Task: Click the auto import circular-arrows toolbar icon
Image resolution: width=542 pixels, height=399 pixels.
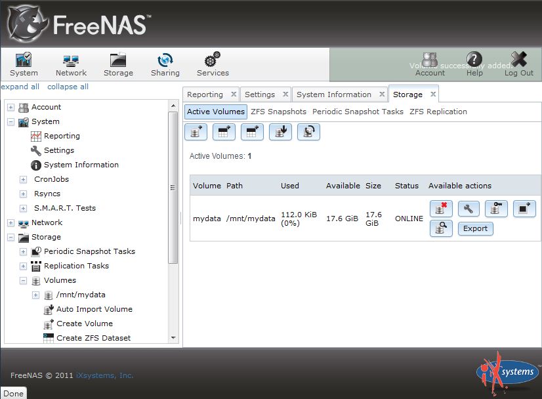Action: click(x=308, y=132)
